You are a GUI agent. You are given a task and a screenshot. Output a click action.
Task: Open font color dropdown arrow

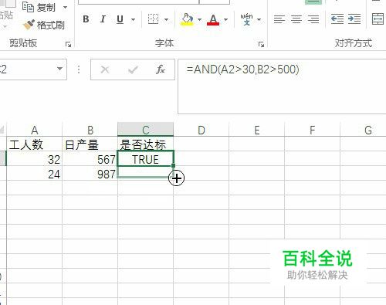tap(225, 19)
